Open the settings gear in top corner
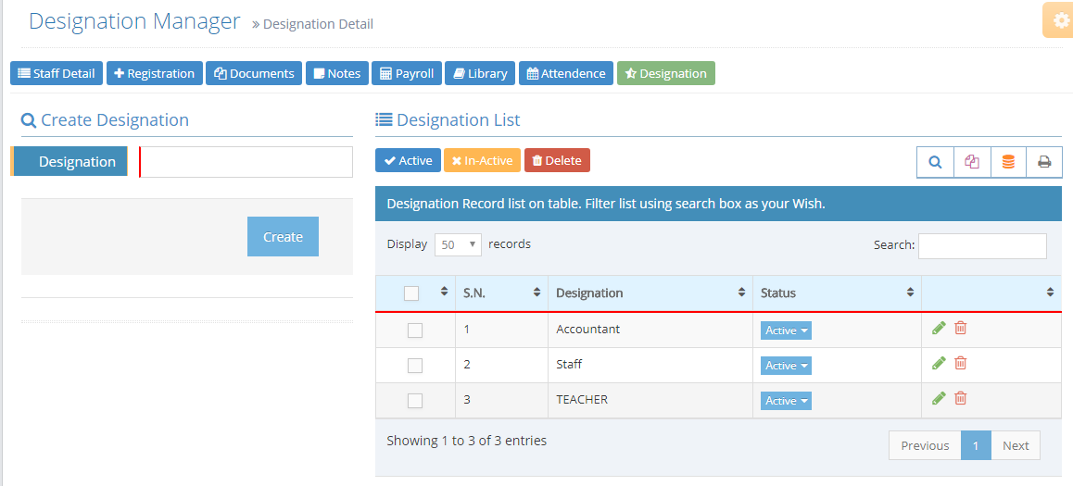1073x486 pixels. [1061, 20]
